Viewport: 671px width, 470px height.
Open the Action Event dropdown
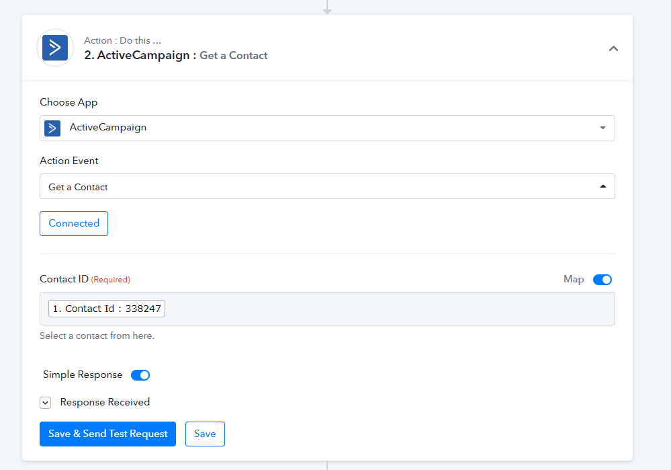327,186
